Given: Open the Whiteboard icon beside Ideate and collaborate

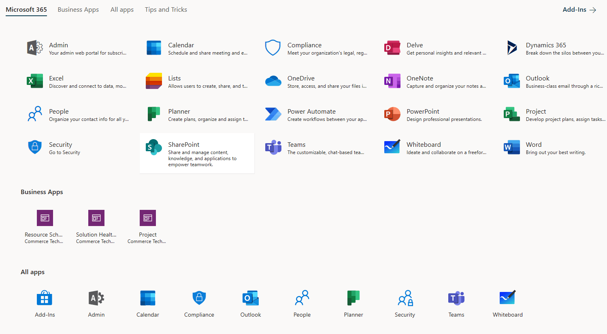Looking at the screenshot, I should [x=392, y=147].
